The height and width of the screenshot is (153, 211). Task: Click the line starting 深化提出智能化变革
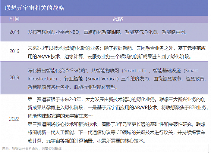click(x=113, y=71)
